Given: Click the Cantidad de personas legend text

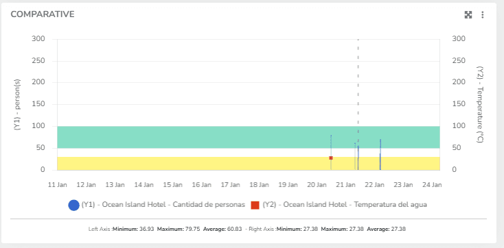Looking at the screenshot, I should 163,205.
